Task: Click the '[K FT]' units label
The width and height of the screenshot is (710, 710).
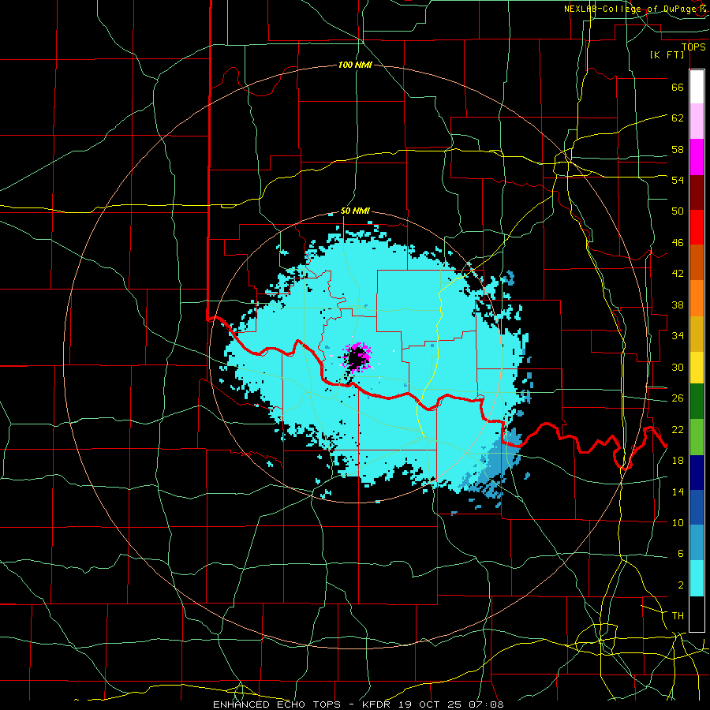Action: pos(667,54)
